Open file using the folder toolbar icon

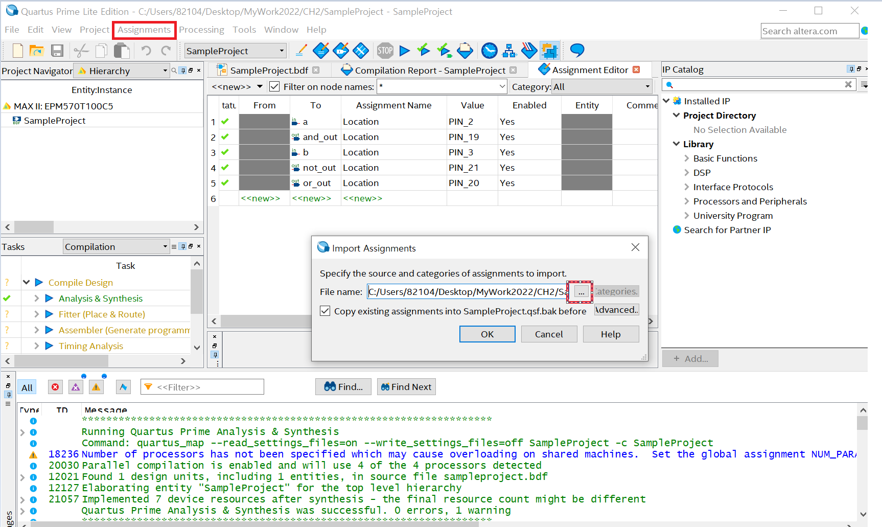coord(37,51)
